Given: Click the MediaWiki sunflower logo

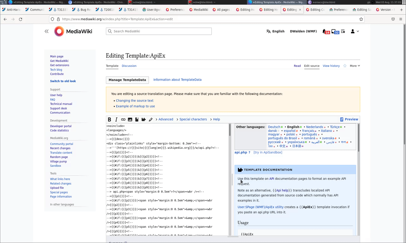Looking at the screenshot, I should (59, 31).
